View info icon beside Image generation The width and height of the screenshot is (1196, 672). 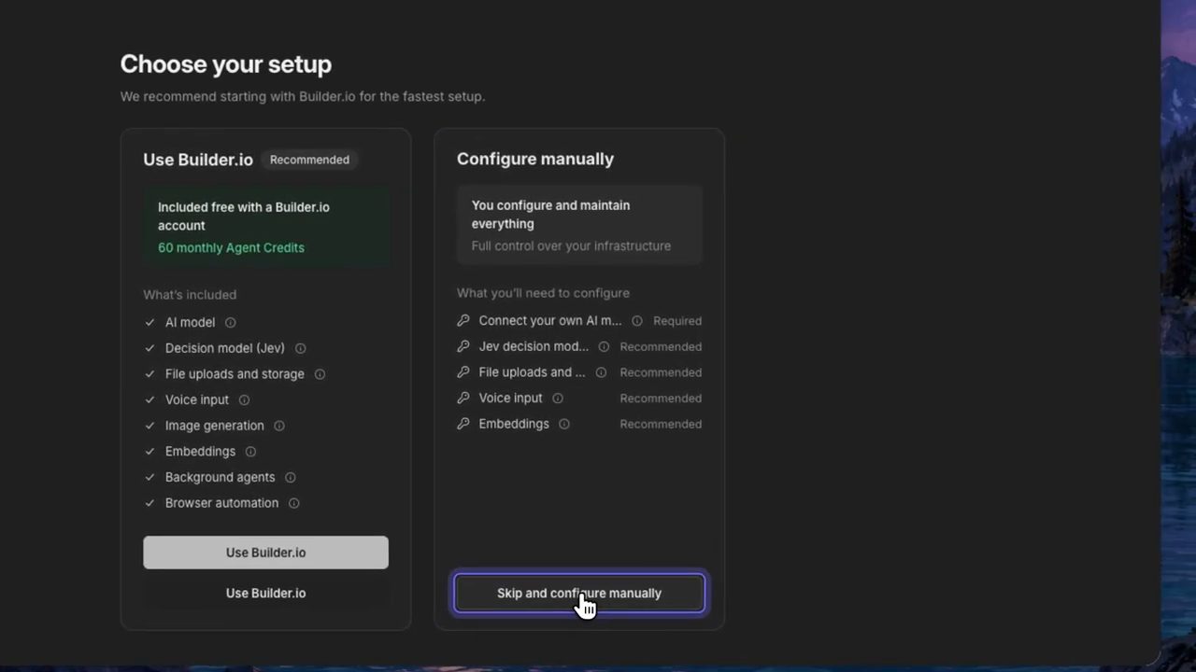pyautogui.click(x=278, y=426)
